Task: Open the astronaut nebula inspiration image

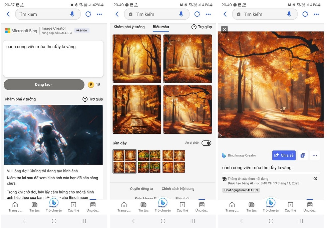Action: click(53, 135)
